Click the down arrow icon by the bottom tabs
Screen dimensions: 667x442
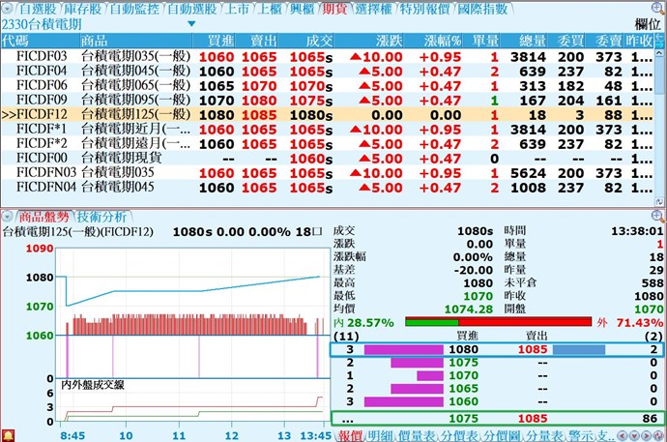click(634, 435)
